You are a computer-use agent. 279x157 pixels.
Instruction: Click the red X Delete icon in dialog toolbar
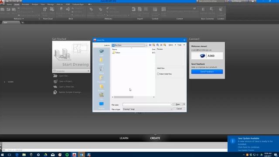point(161,45)
